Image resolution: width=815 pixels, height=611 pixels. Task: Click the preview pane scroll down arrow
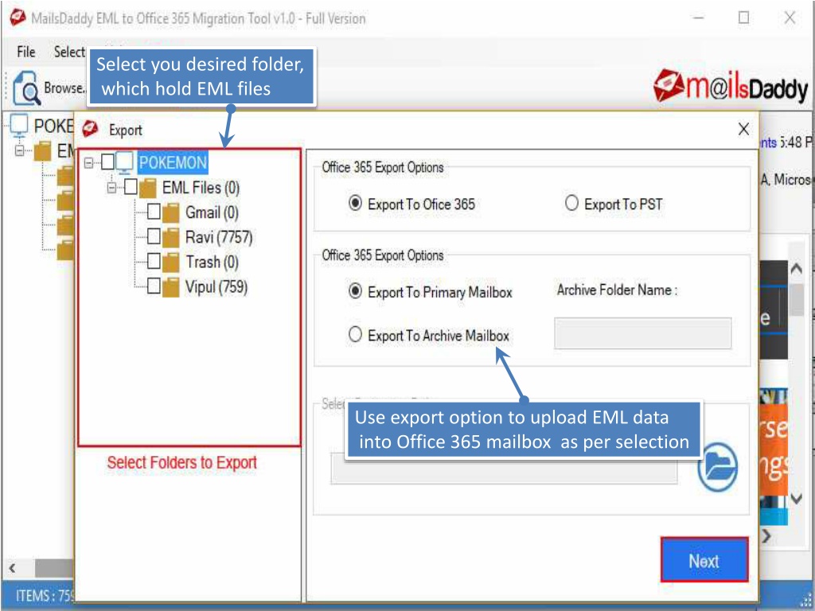(x=796, y=498)
